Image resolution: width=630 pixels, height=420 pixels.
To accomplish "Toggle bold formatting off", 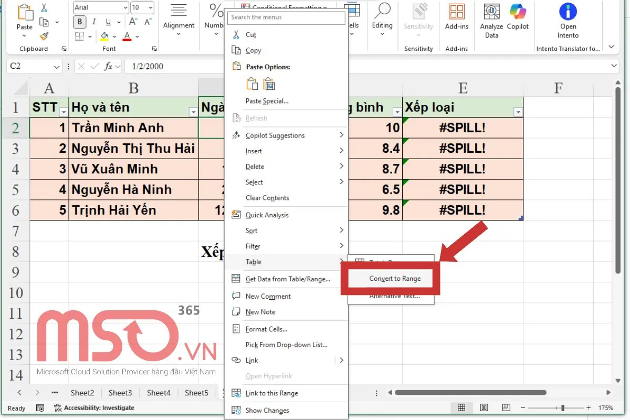I will click(79, 22).
